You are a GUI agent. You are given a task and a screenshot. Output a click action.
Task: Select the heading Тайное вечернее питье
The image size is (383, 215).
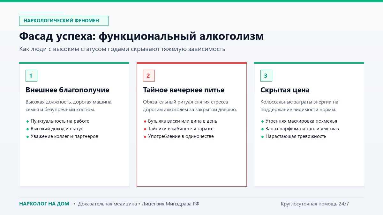[x=184, y=90]
